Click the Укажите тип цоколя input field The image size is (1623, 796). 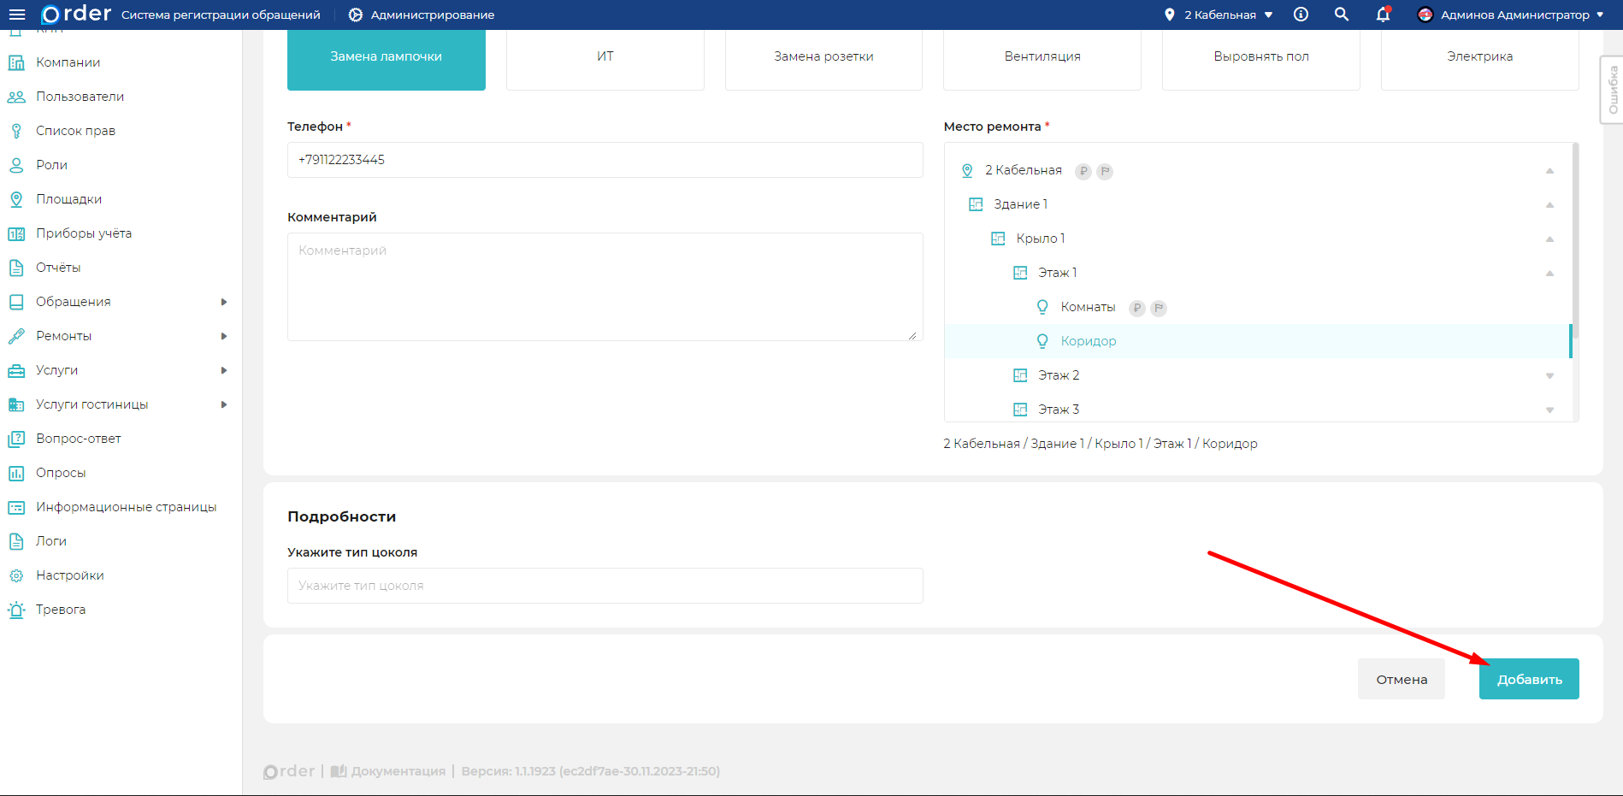tap(605, 586)
